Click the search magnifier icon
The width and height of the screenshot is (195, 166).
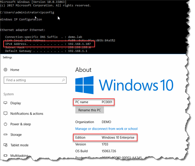[63, 80]
